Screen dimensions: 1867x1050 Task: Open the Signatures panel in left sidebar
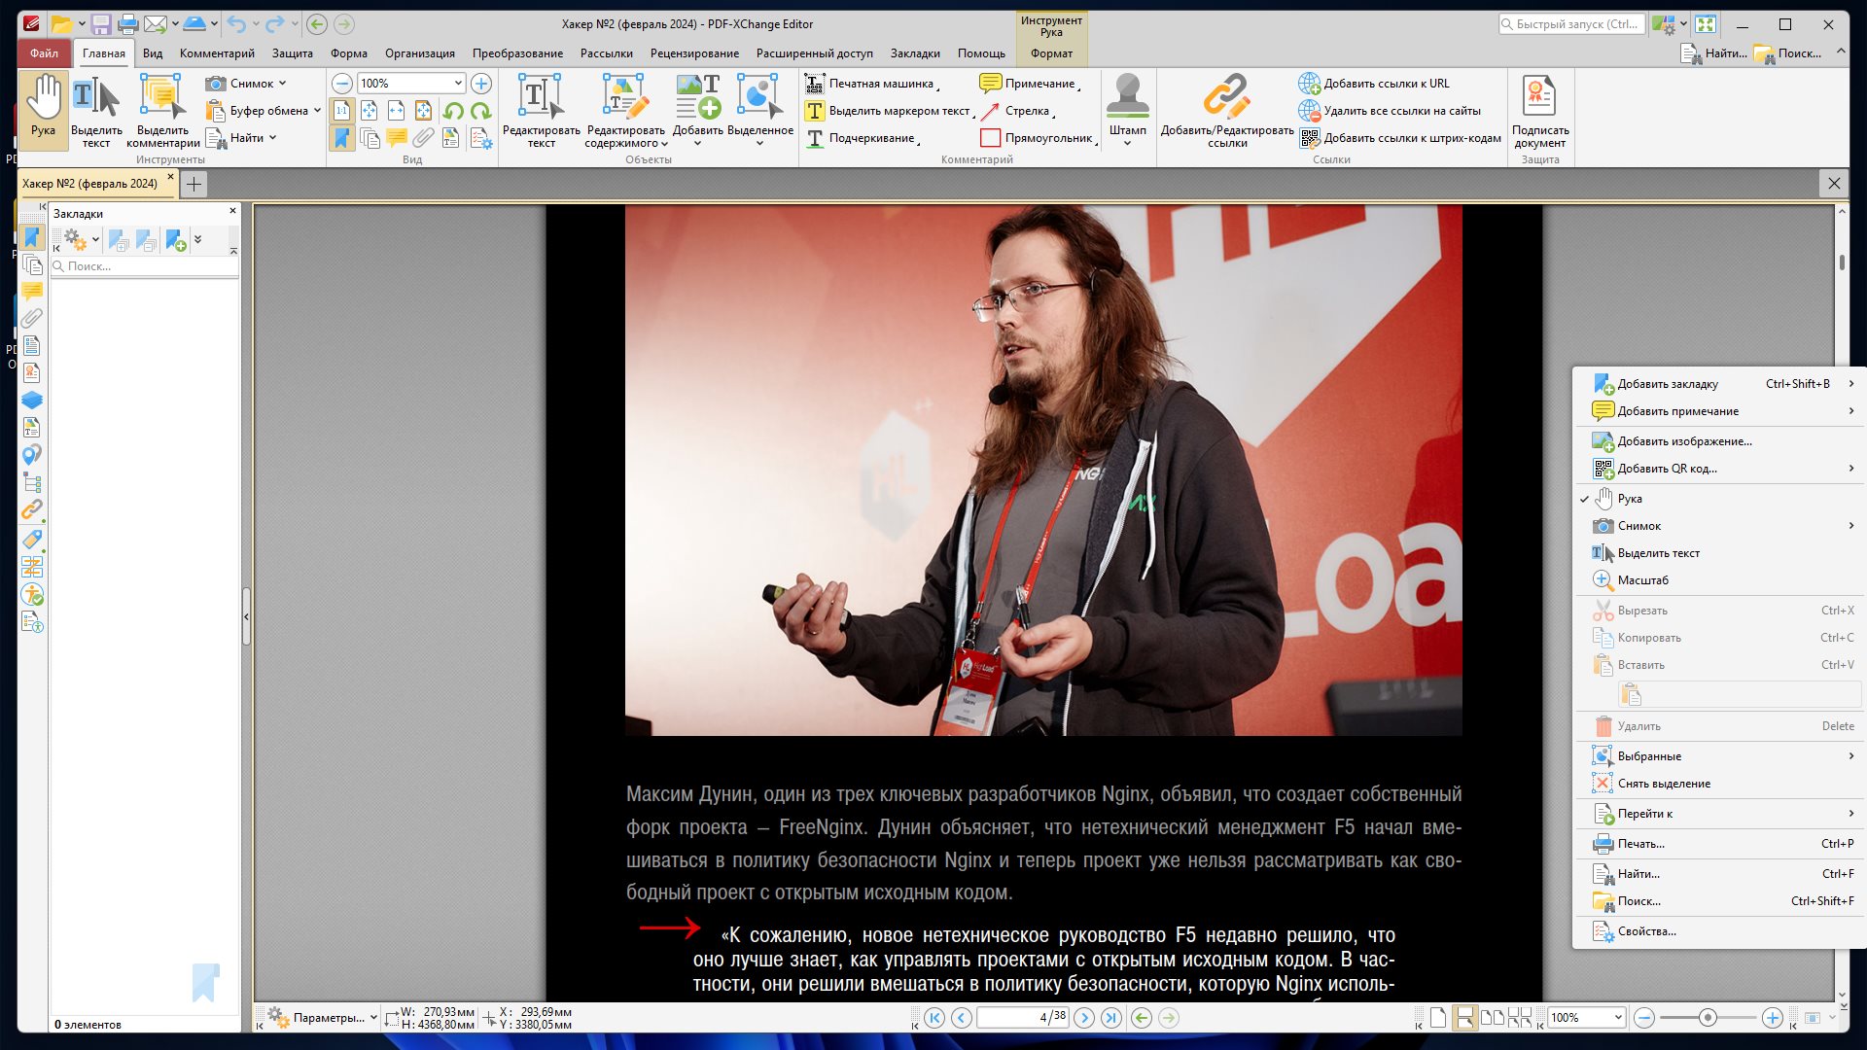(x=32, y=372)
